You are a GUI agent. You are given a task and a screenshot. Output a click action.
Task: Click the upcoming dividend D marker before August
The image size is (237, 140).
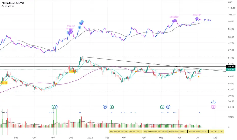[x=213, y=102]
